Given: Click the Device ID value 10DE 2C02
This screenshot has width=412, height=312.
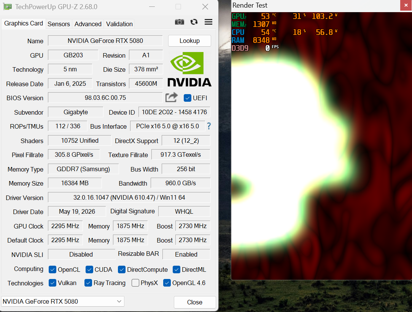Looking at the screenshot, I should pyautogui.click(x=174, y=112).
